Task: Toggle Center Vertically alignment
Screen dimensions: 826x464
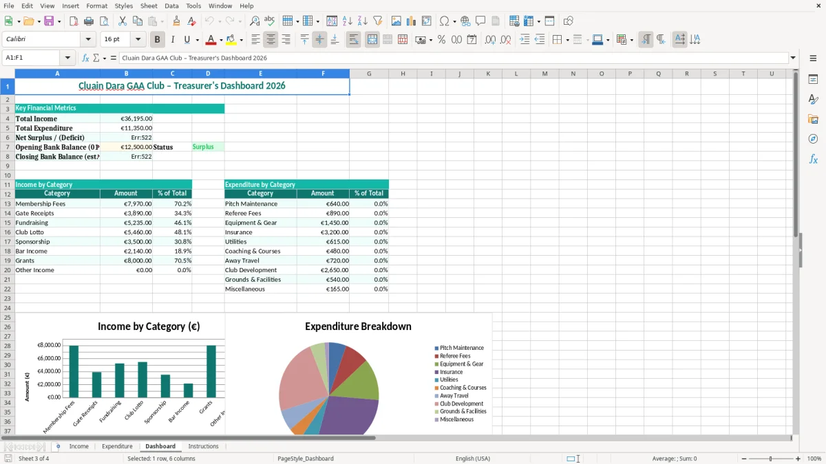Action: click(x=319, y=40)
